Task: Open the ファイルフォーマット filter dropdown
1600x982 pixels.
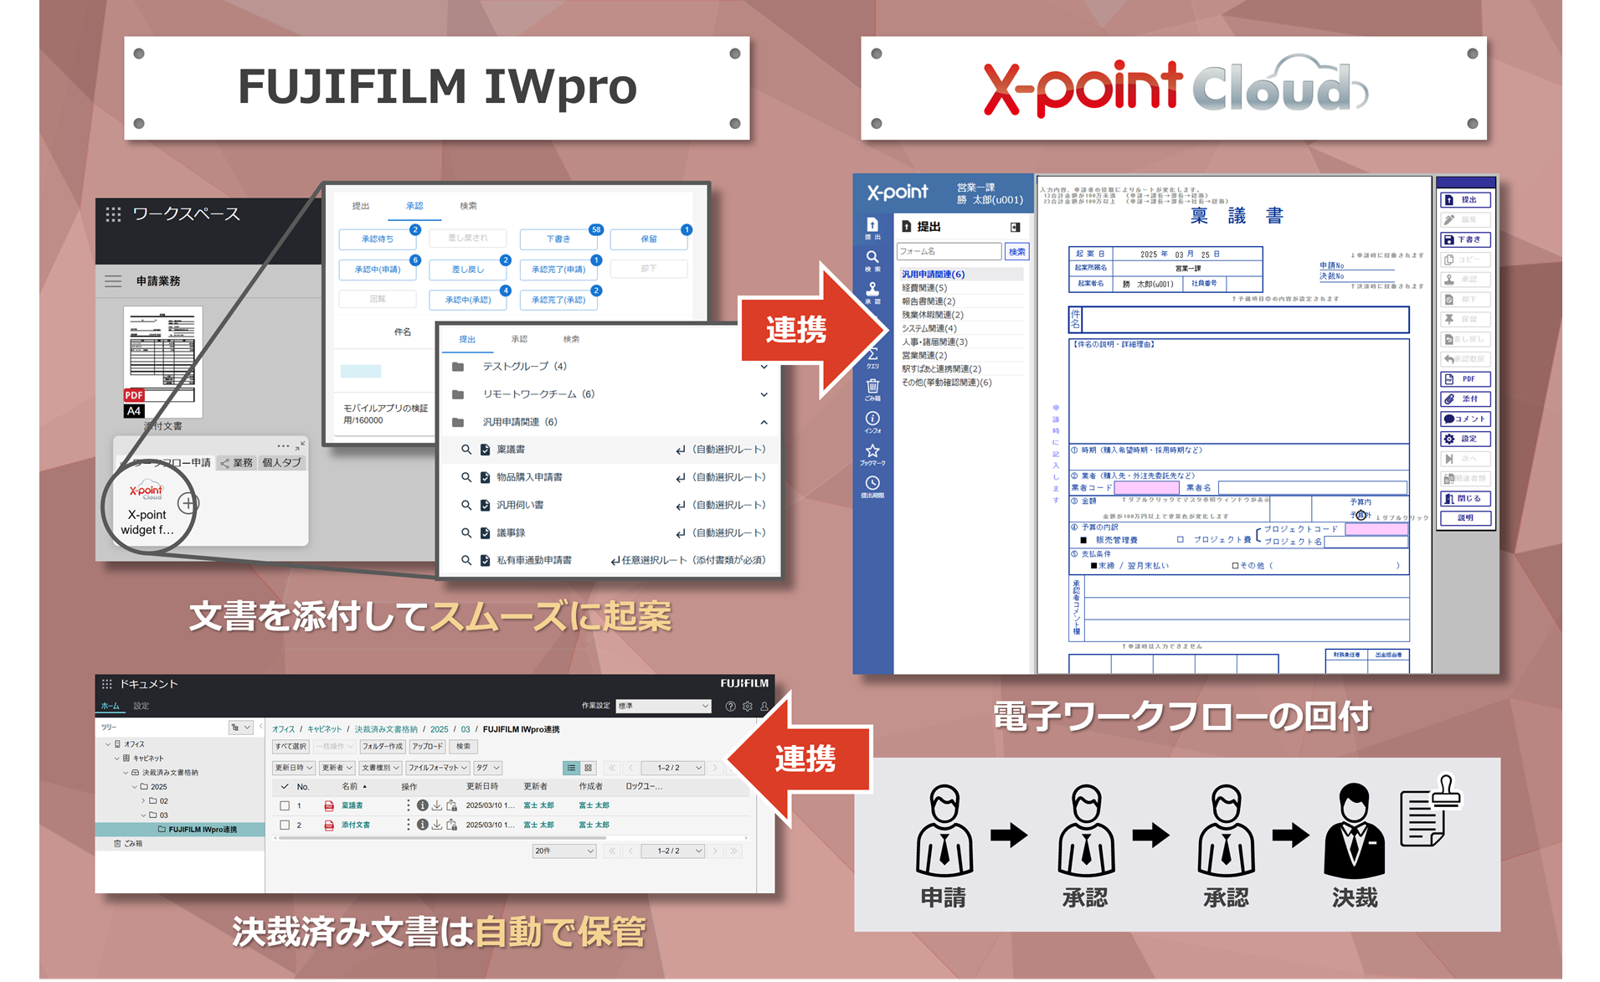Action: point(438,768)
